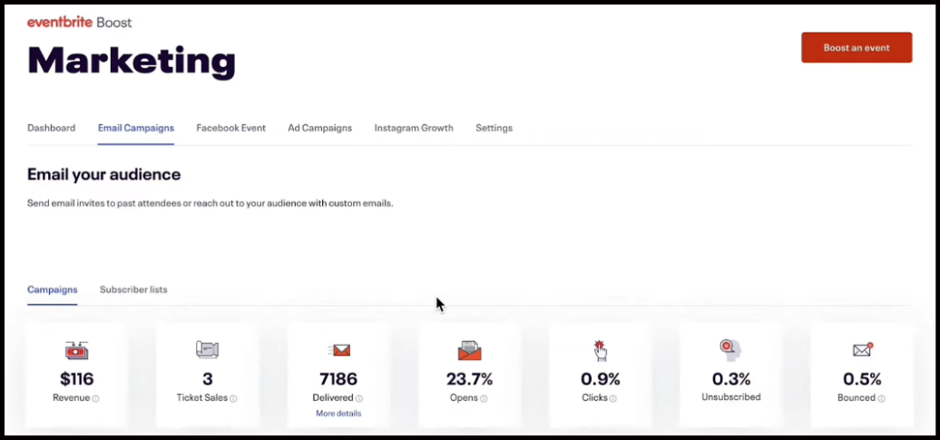Screen dimensions: 940x440
Task: Click the info icon beside Revenue
Action: point(95,398)
